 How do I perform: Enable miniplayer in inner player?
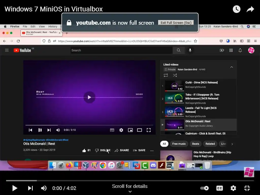coord(130,130)
